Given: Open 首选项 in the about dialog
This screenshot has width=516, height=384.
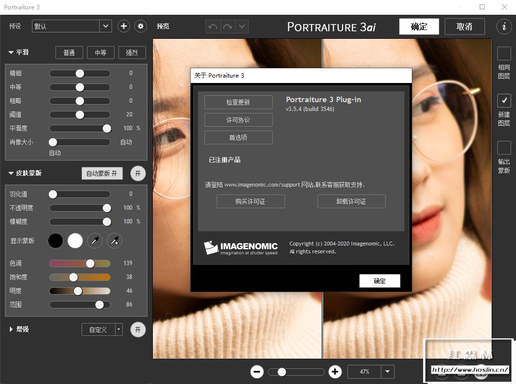Looking at the screenshot, I should pos(238,137).
